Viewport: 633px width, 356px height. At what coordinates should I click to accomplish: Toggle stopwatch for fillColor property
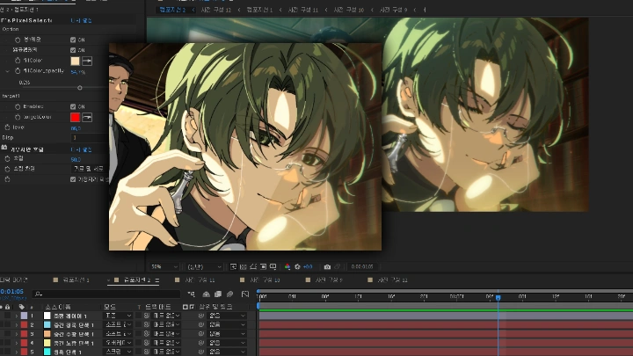18,61
